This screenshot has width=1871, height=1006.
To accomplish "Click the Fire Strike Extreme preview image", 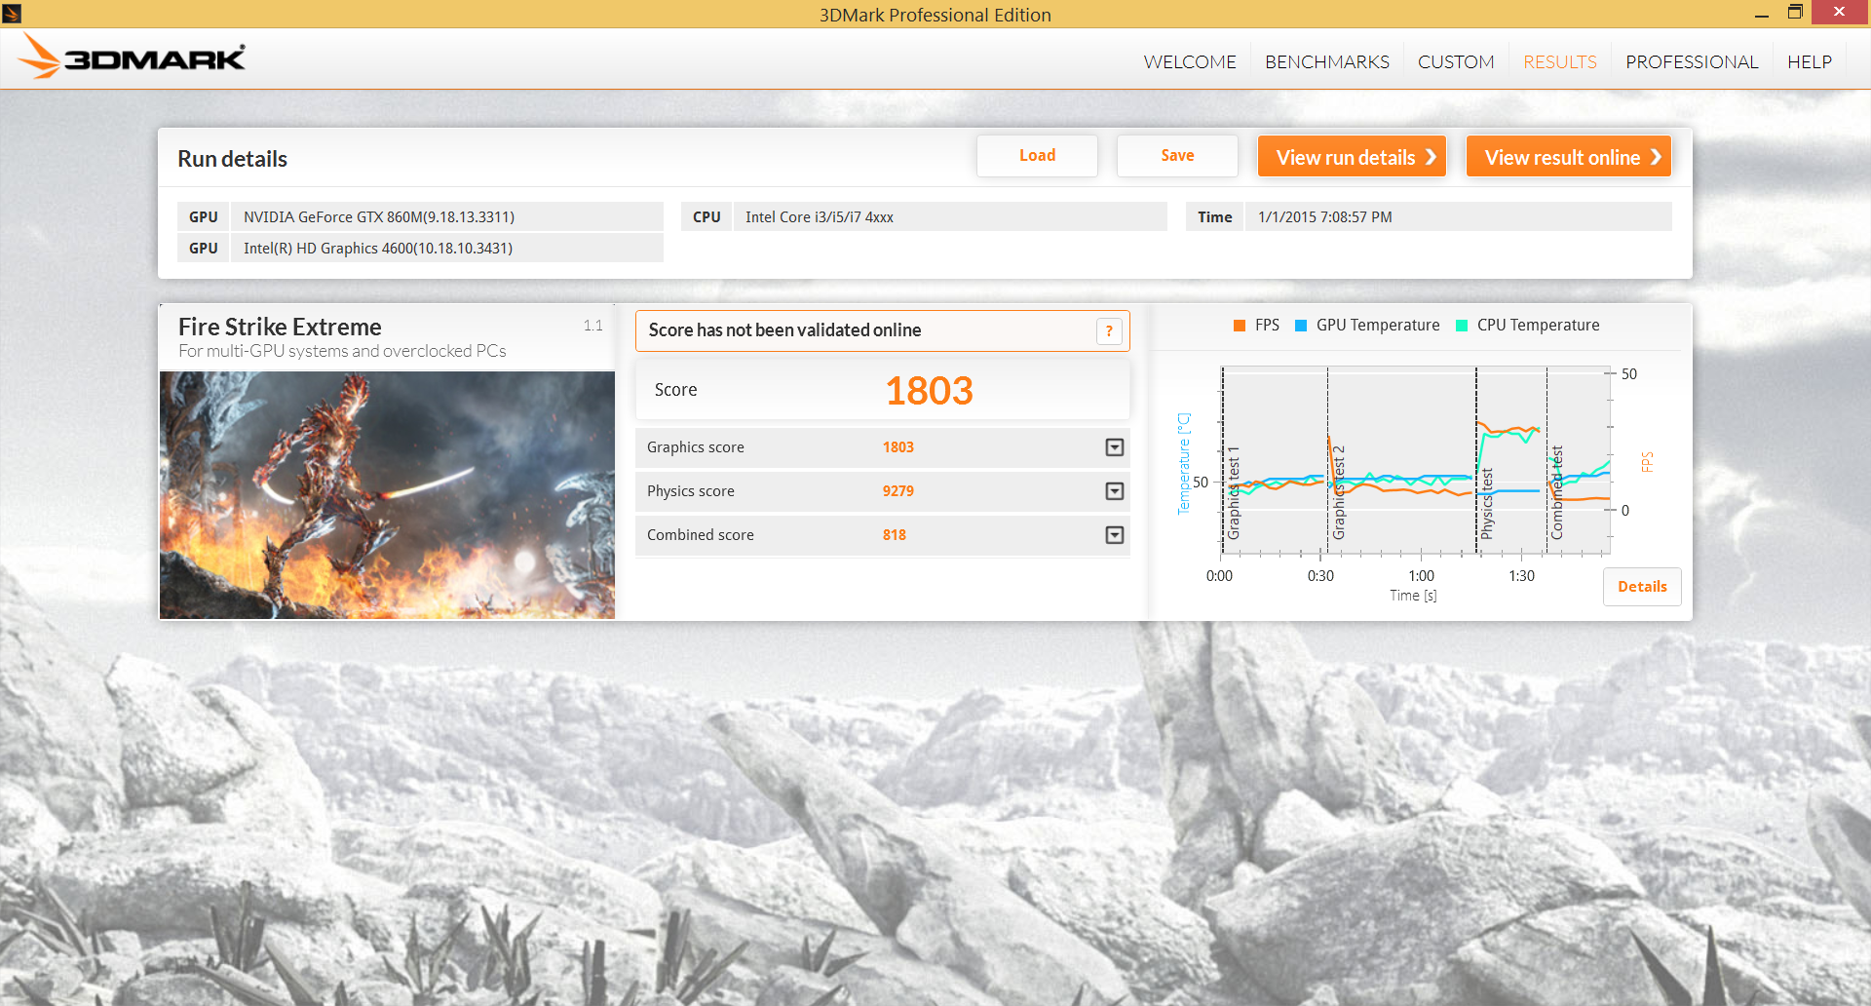I will point(387,495).
